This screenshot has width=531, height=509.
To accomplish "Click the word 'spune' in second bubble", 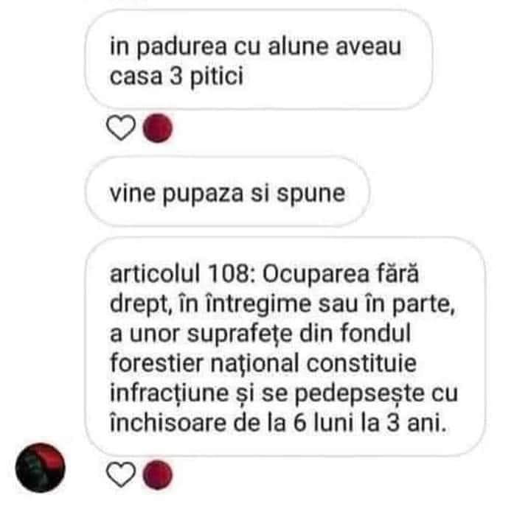I will [x=311, y=194].
